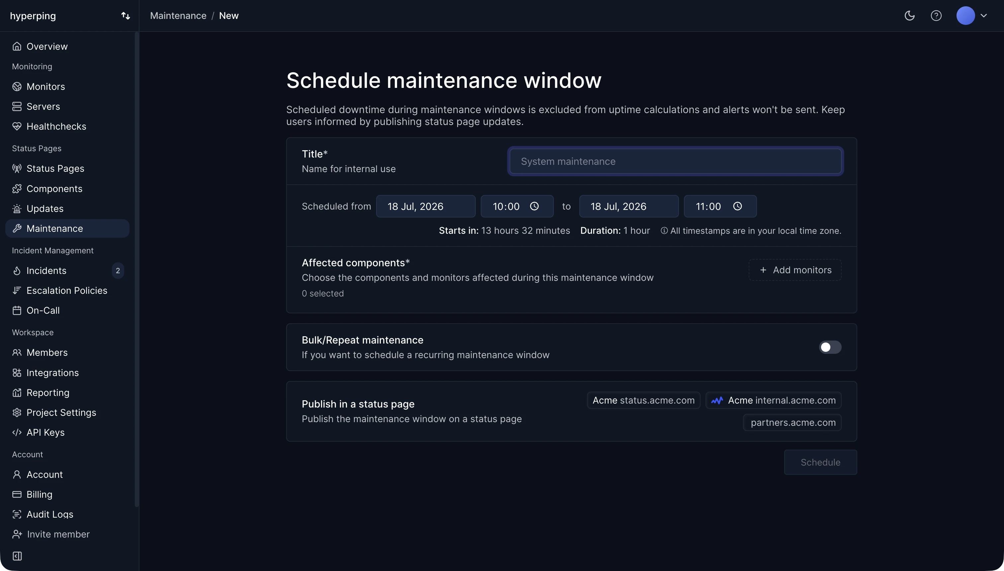Open the start time 10:00 picker
The image size is (1004, 571).
517,206
